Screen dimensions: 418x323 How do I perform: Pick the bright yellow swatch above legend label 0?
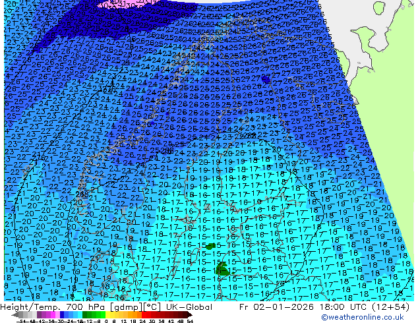coord(107,315)
